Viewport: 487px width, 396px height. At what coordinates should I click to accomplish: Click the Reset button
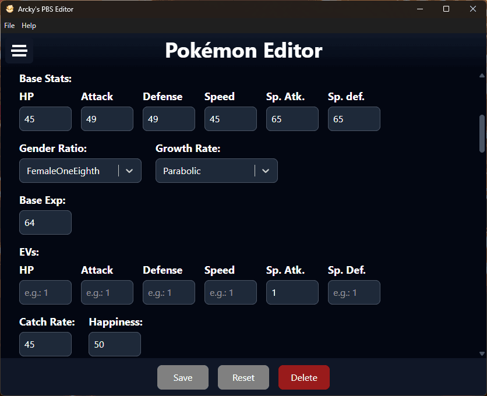click(x=243, y=377)
